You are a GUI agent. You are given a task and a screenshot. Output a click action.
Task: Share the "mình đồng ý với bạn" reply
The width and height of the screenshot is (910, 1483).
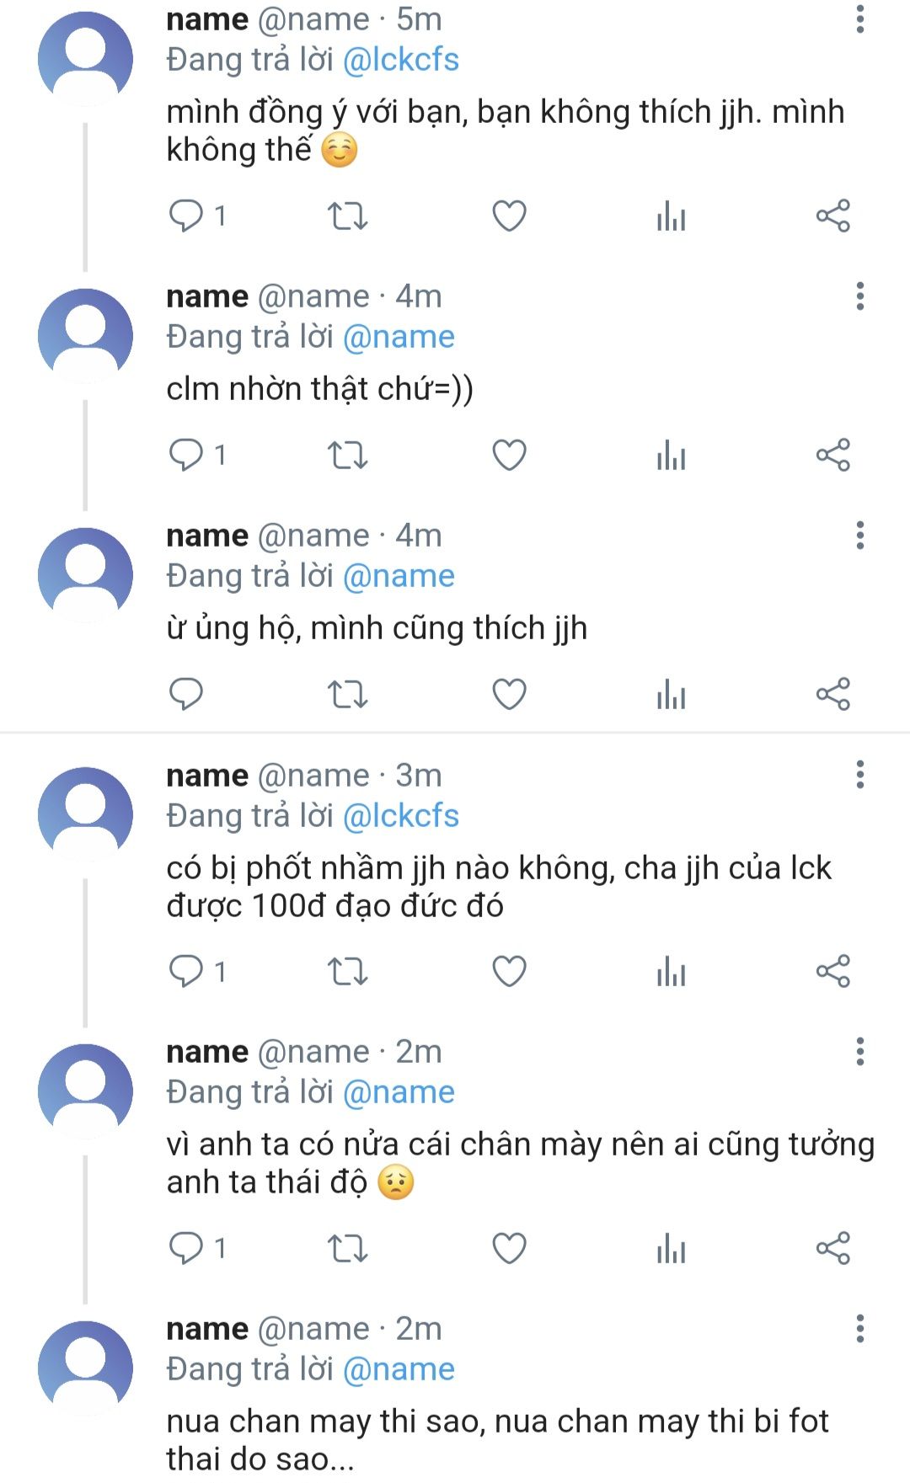pos(832,216)
